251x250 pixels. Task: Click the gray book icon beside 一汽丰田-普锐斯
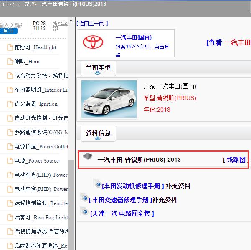(x=88, y=156)
